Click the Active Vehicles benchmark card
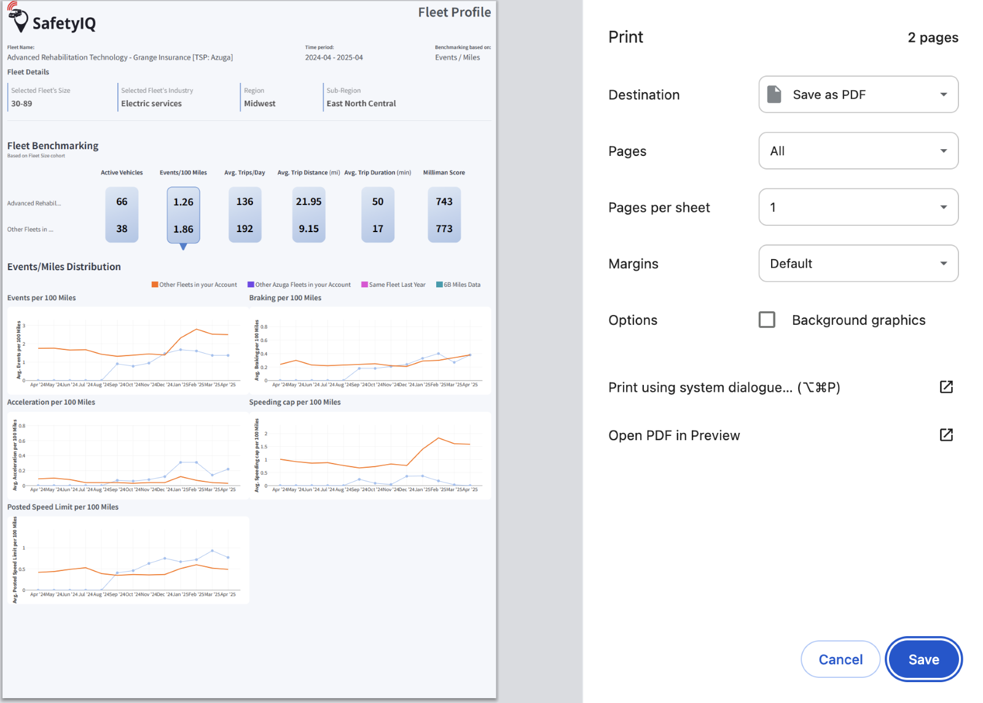This screenshot has width=983, height=703. 122,215
